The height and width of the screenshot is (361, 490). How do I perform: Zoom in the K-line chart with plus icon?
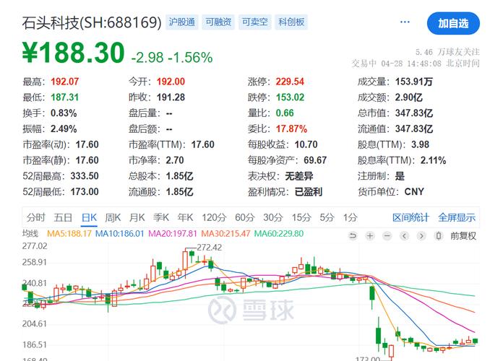click(x=370, y=236)
